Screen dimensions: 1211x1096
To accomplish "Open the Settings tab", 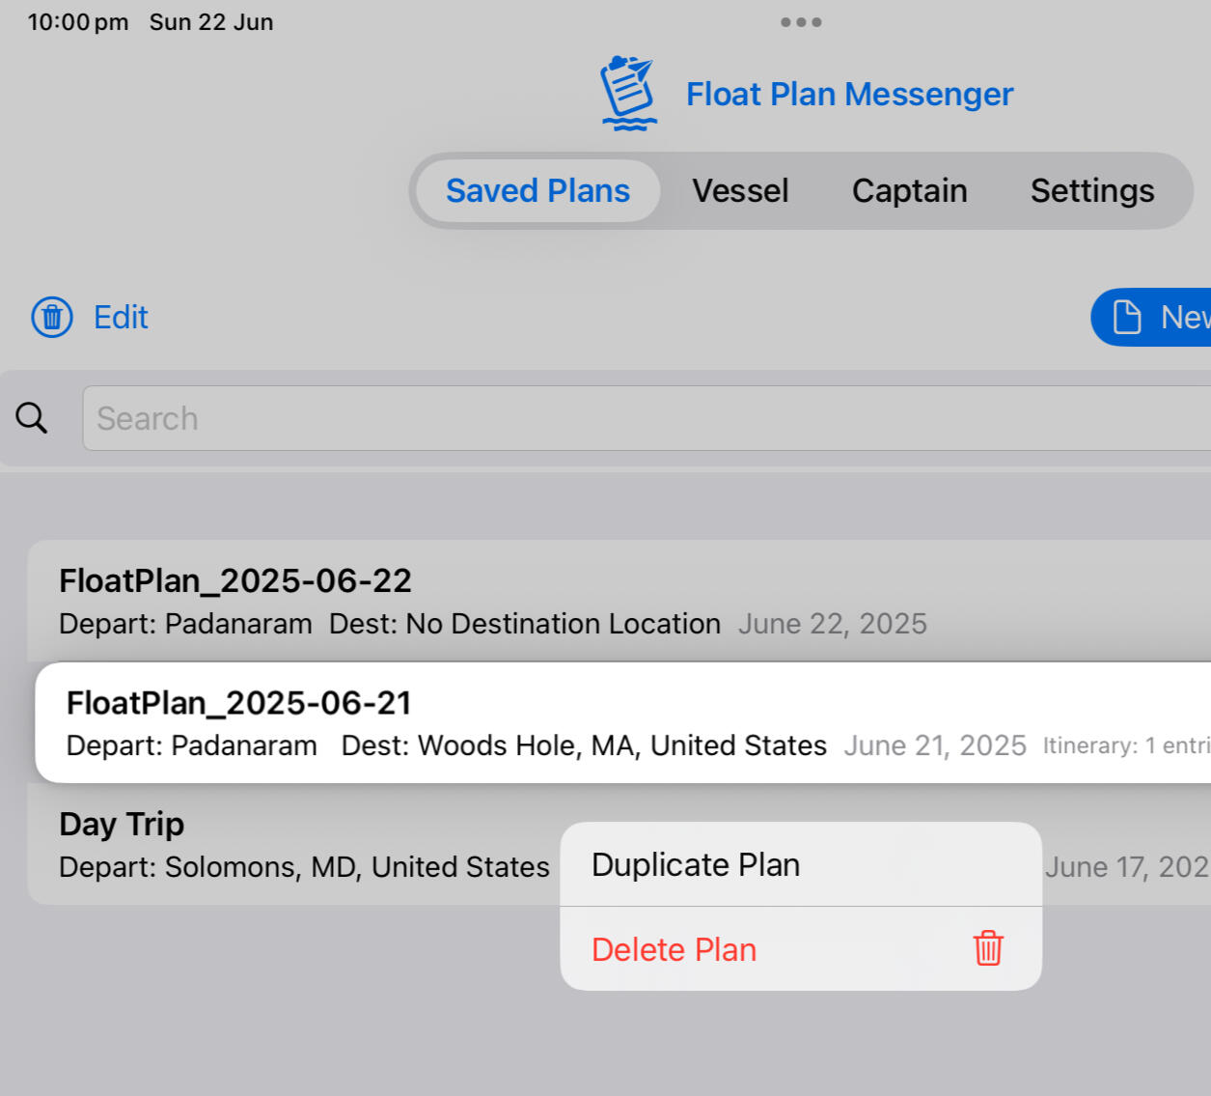I will pyautogui.click(x=1091, y=191).
